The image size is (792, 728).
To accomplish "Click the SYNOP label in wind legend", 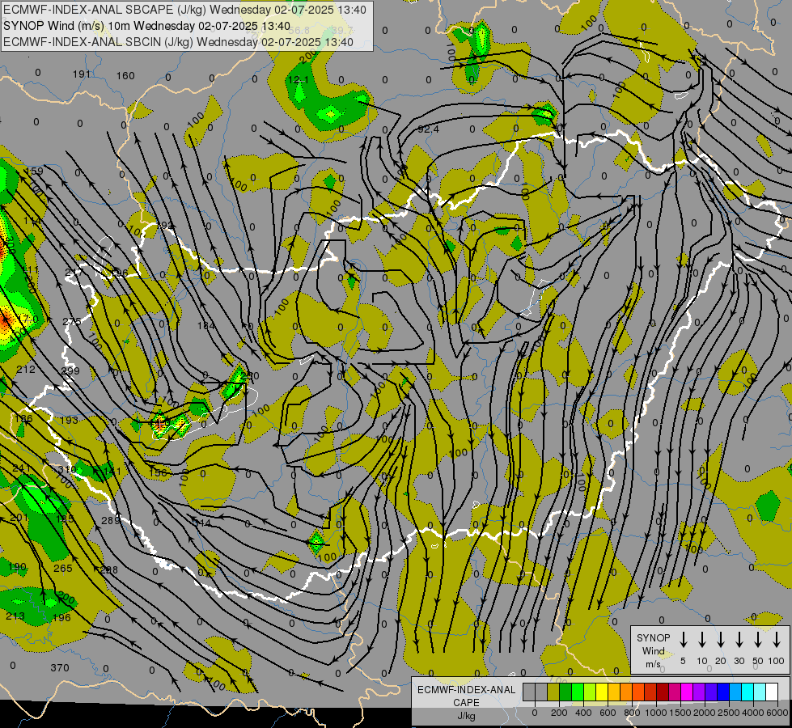I will (x=653, y=637).
